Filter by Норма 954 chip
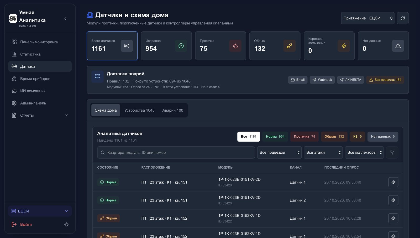 click(x=275, y=137)
